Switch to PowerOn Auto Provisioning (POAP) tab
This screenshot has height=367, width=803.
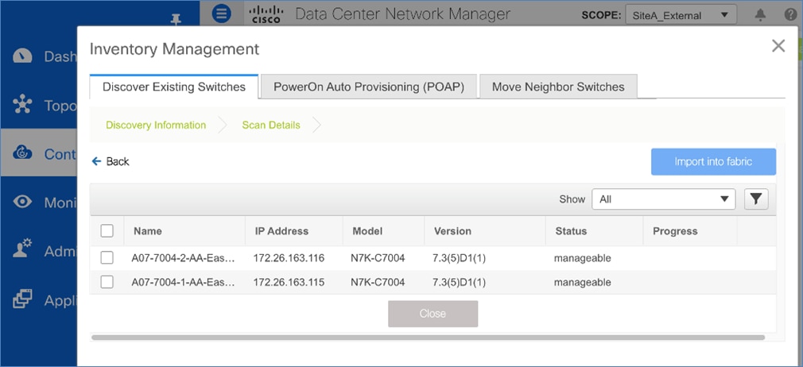coord(369,87)
